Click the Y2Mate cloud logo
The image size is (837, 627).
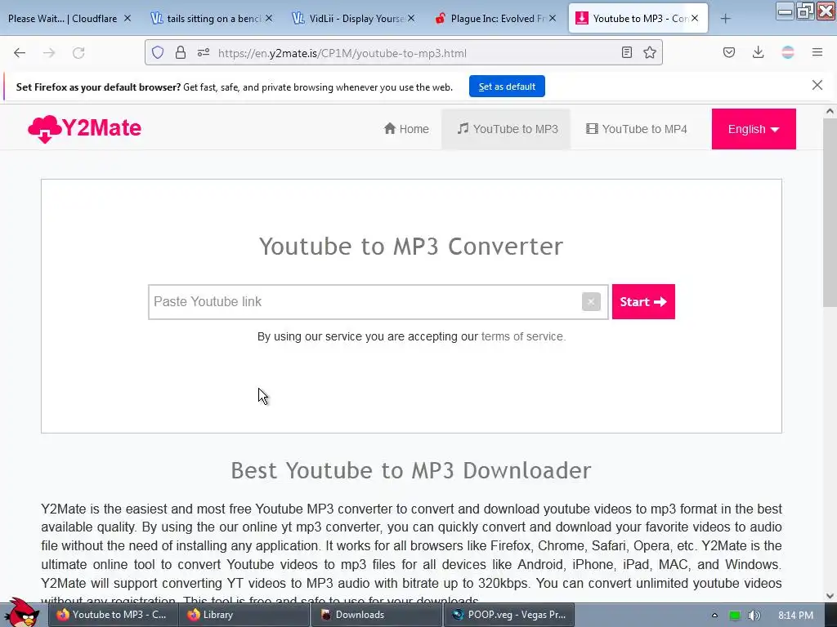[84, 128]
